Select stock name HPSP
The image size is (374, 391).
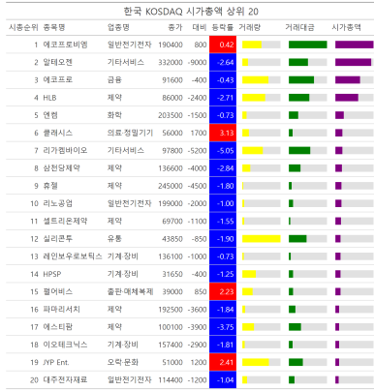[x=52, y=274]
